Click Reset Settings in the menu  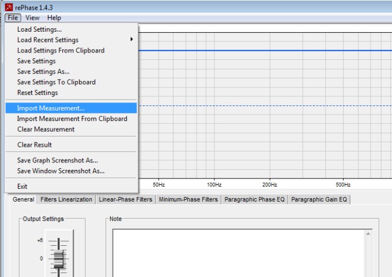37,93
